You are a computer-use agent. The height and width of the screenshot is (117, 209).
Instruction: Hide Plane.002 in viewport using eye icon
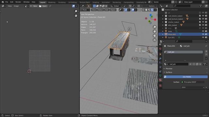point(203,34)
